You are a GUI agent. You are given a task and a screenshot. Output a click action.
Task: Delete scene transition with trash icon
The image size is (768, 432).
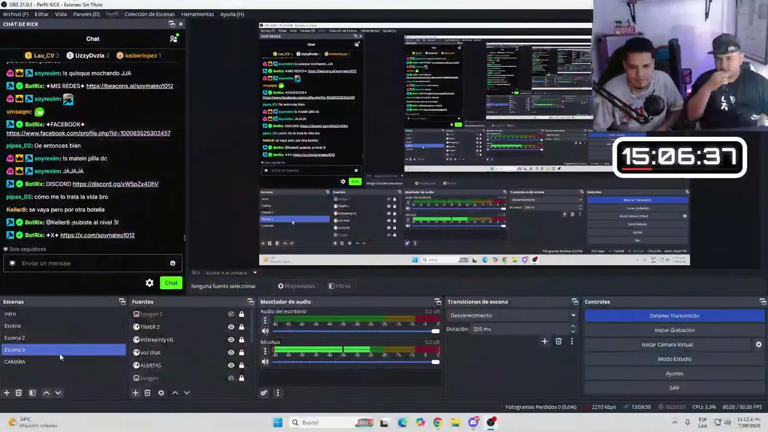point(559,341)
